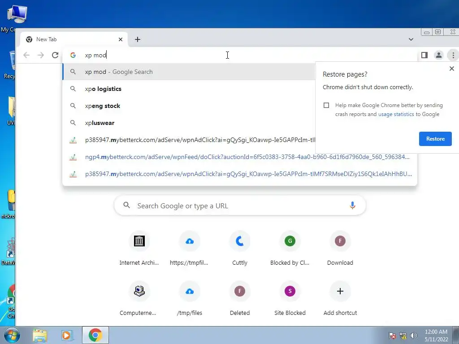Screen dimensions: 459x344
Task: Reload the page with the refresh icon
Action: tap(55, 55)
